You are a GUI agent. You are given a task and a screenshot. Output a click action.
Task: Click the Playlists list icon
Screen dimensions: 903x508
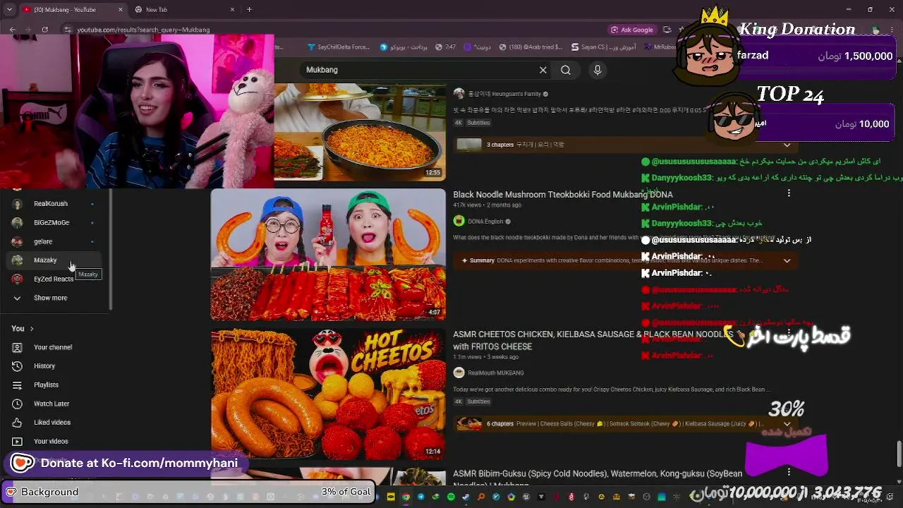click(x=18, y=385)
